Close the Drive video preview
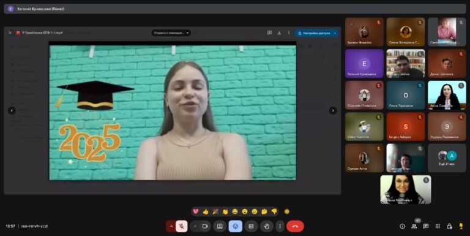The image size is (470, 236). coord(10,32)
